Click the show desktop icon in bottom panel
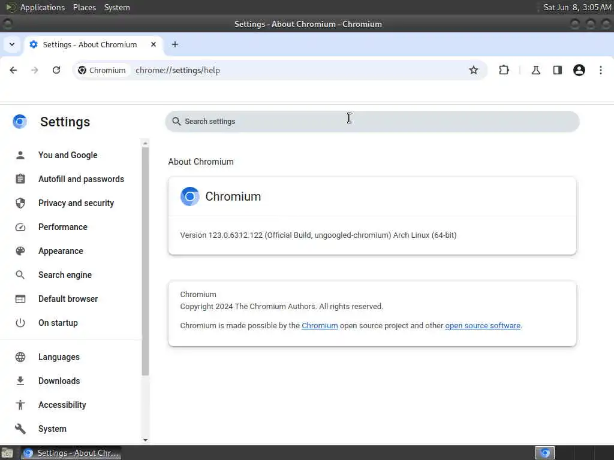The image size is (614, 460). click(x=7, y=453)
